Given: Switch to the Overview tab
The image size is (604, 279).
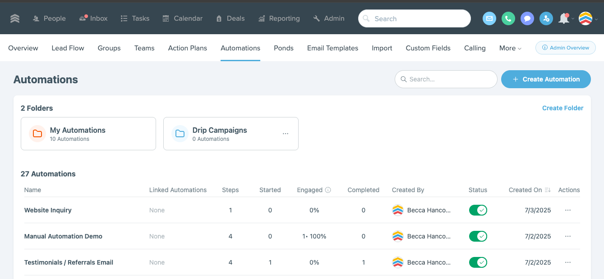Looking at the screenshot, I should click(x=23, y=48).
